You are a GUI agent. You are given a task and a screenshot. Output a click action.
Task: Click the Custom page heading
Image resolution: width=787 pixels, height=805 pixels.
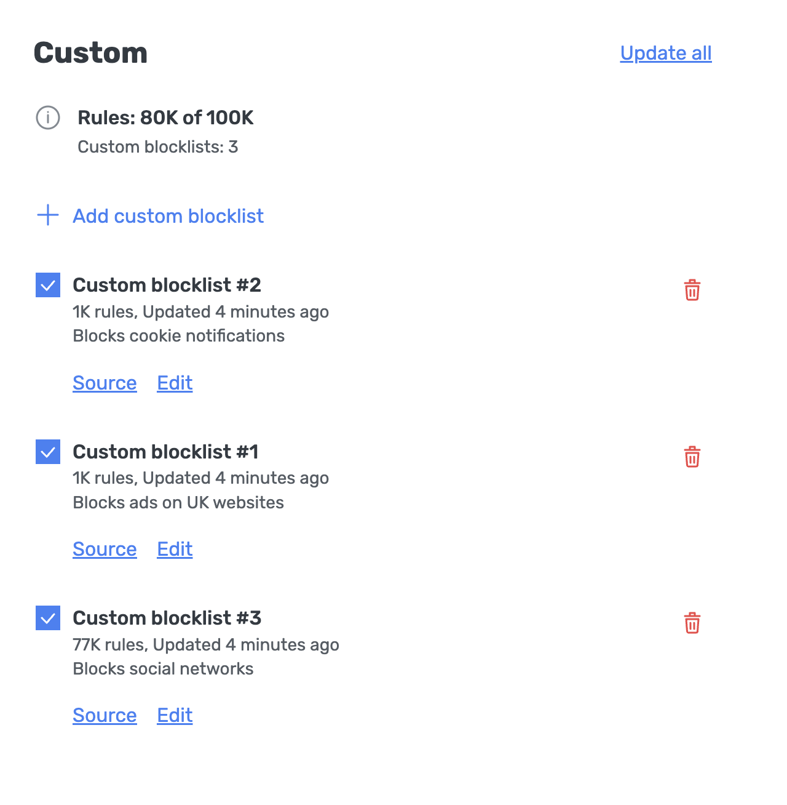coord(90,53)
